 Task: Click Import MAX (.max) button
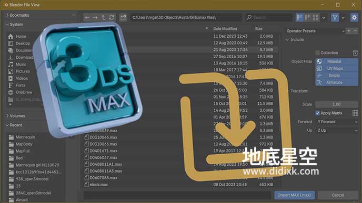[294, 195]
